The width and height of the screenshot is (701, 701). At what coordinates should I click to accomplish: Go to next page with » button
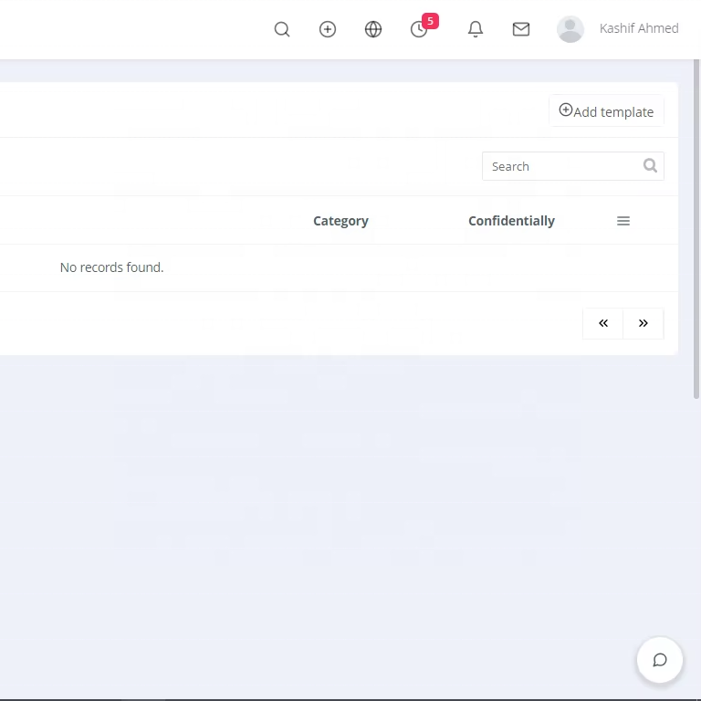643,323
